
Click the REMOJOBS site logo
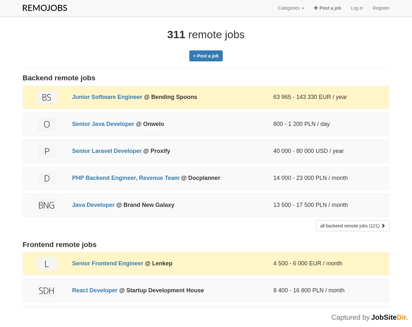pyautogui.click(x=45, y=8)
